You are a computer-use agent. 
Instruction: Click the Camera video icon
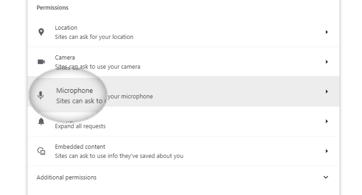tap(41, 62)
